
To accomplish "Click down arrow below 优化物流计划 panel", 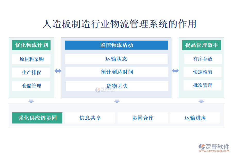I will pyautogui.click(x=31, y=101).
